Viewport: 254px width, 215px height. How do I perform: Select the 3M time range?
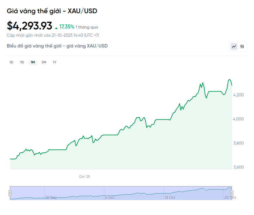tap(44, 62)
